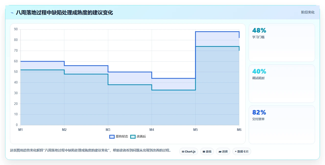This screenshot has width=325, height=165.
Task: Click the M2 axis label
Action: click(x=64, y=130)
